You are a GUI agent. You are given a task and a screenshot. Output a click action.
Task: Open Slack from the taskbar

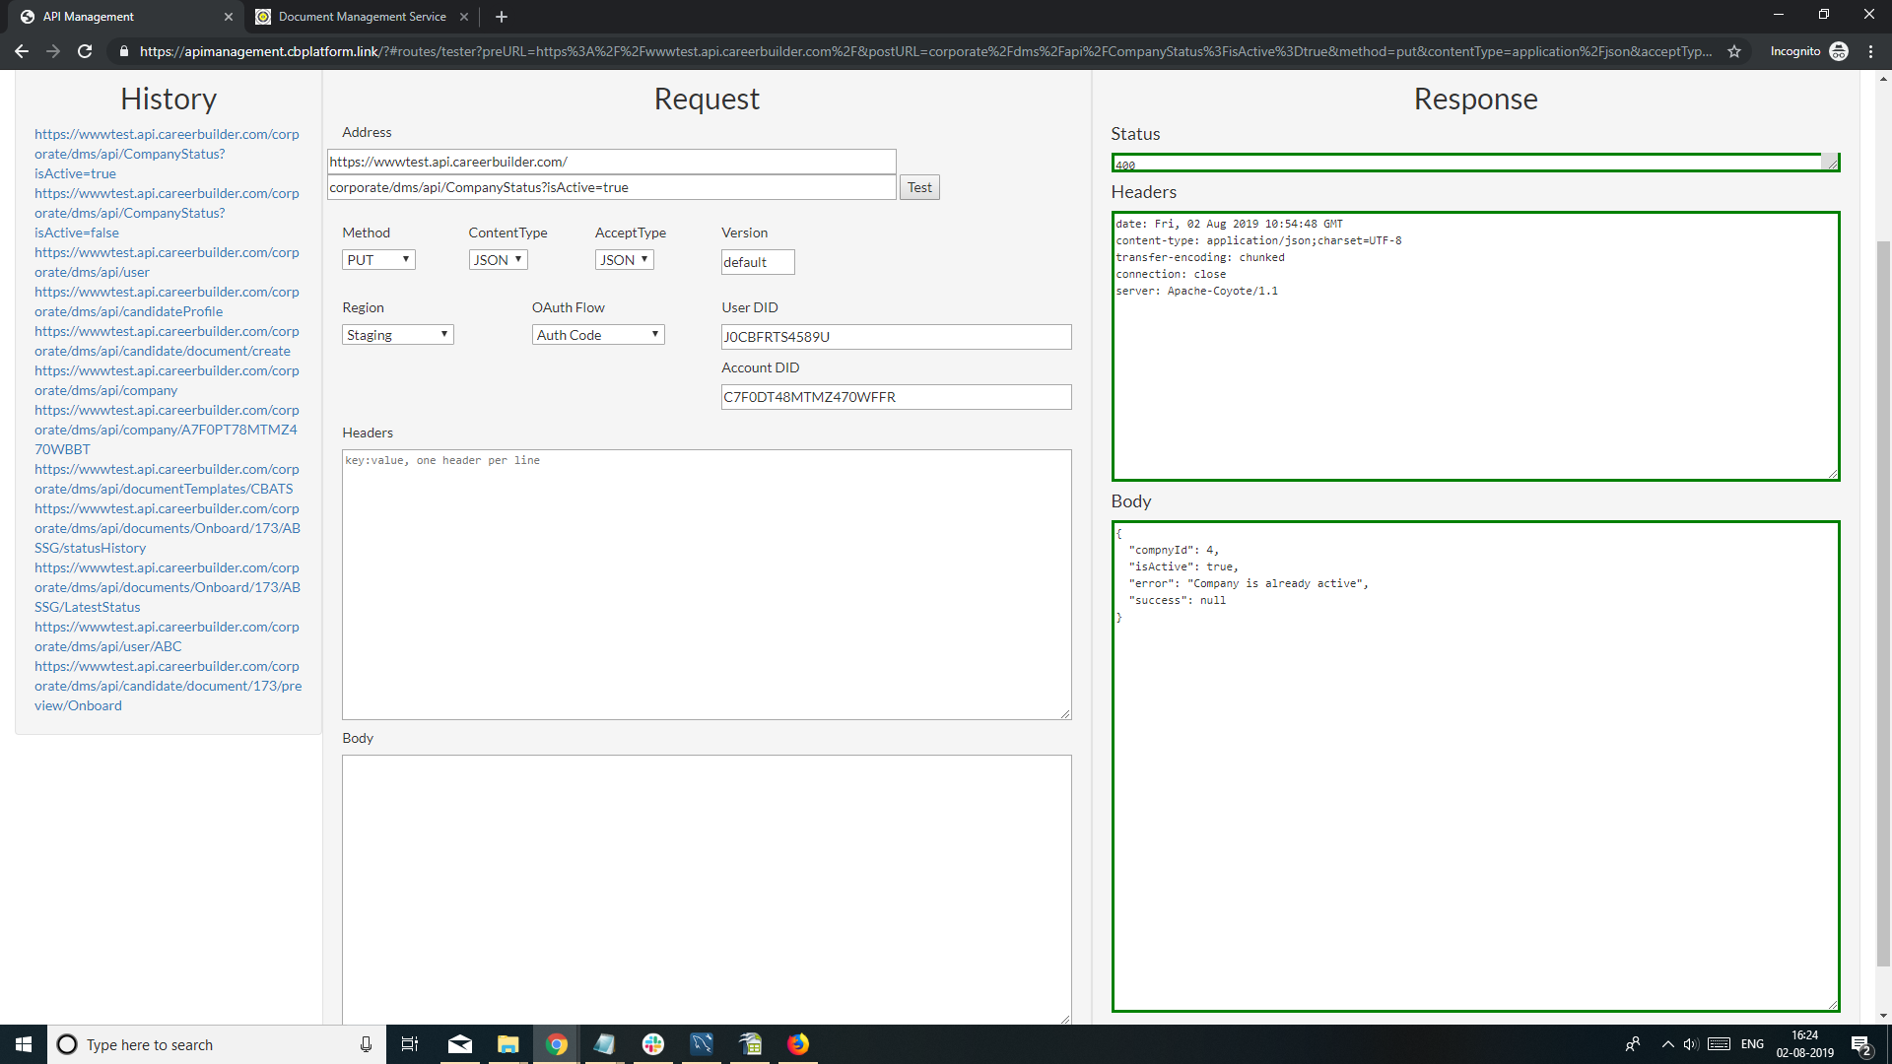(653, 1044)
